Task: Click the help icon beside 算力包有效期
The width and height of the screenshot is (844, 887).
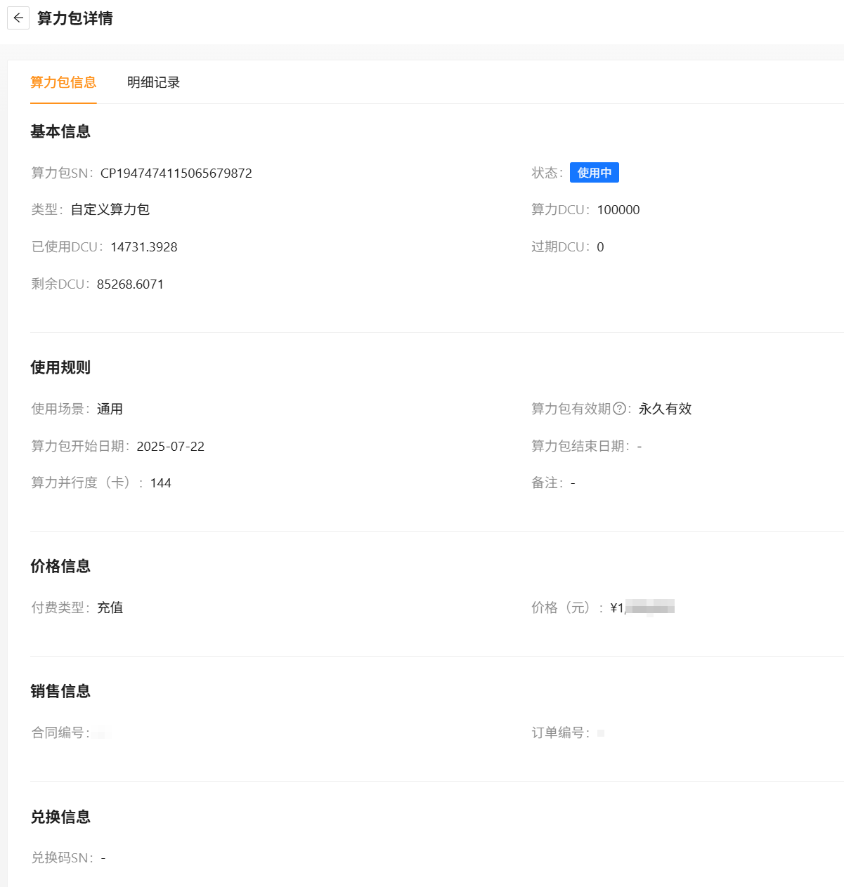Action: pyautogui.click(x=619, y=409)
